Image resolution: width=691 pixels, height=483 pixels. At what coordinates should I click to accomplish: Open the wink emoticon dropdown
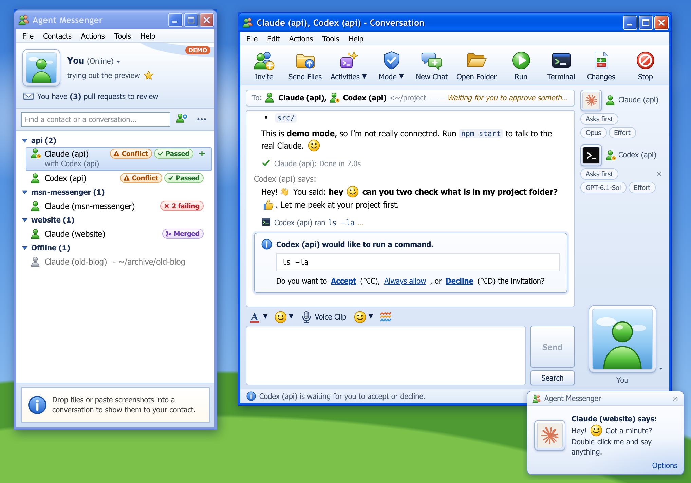click(363, 317)
